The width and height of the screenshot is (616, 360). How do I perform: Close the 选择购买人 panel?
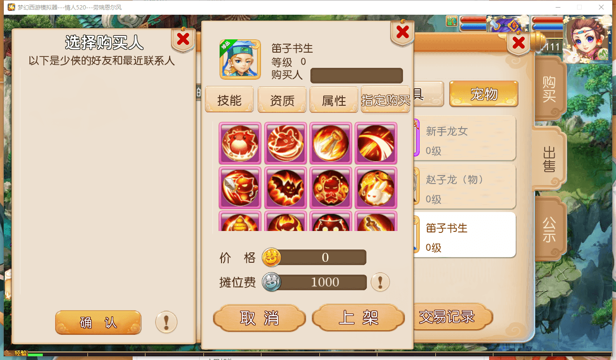tap(183, 40)
